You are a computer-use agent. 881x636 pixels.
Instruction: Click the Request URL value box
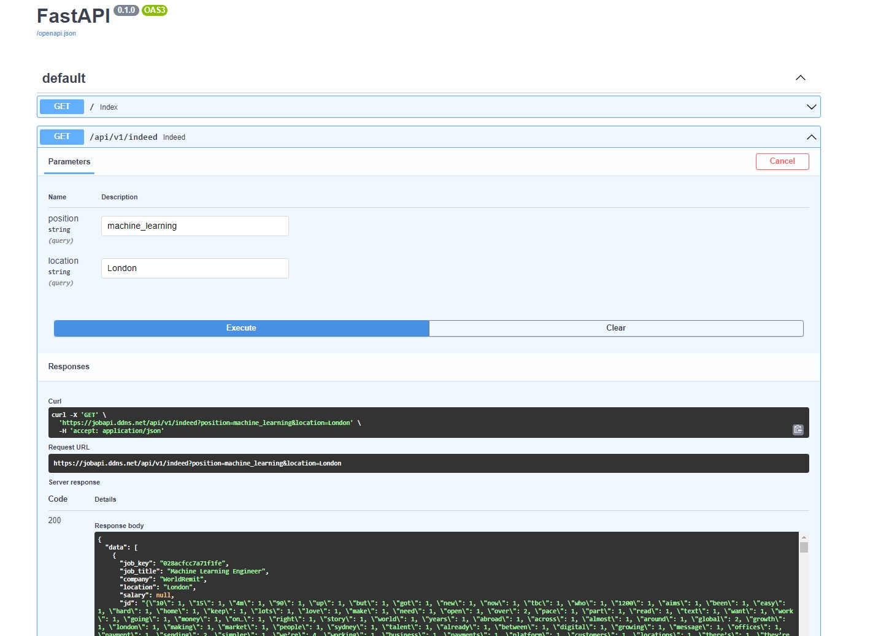tap(428, 463)
